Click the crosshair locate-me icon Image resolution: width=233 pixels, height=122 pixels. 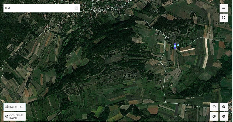click(x=214, y=107)
